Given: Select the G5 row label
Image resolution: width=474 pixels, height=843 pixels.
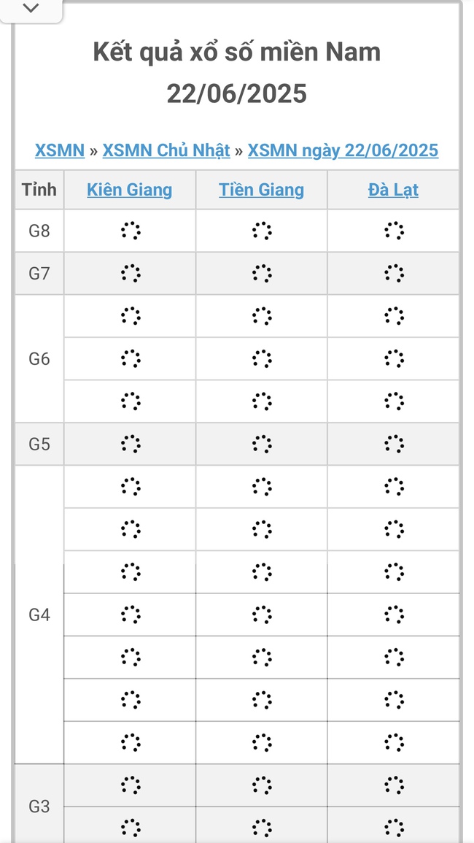Looking at the screenshot, I should [39, 444].
